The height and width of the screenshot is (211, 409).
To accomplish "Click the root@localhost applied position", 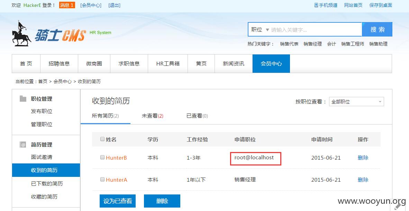I will pos(254,158).
